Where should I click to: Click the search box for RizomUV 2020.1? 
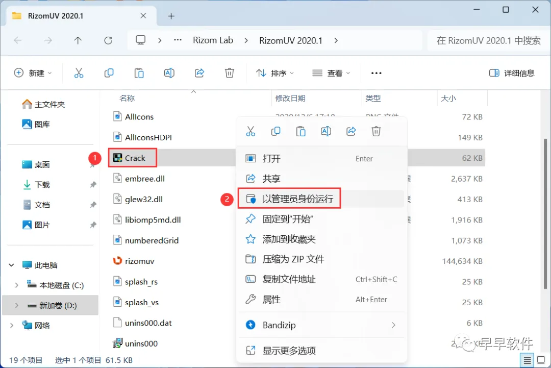[x=488, y=40]
